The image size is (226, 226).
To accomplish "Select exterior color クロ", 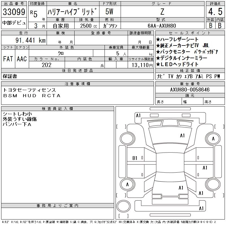I will click(x=61, y=53).
